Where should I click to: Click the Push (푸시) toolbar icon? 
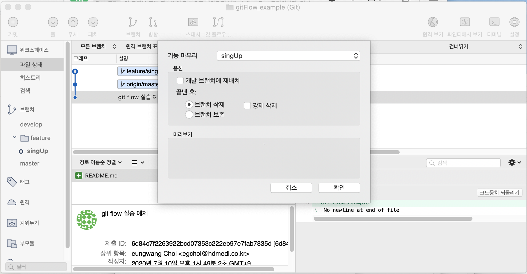73,22
